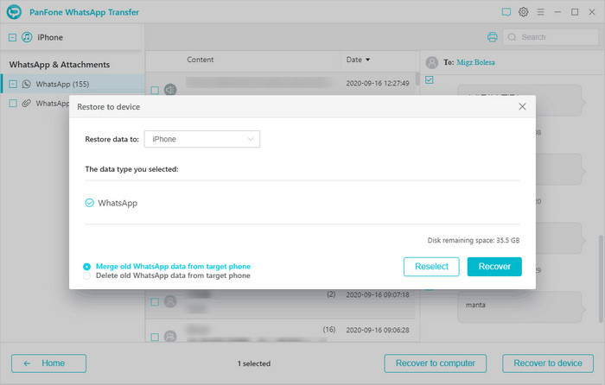Click the PanFone app logo icon

pyautogui.click(x=15, y=12)
